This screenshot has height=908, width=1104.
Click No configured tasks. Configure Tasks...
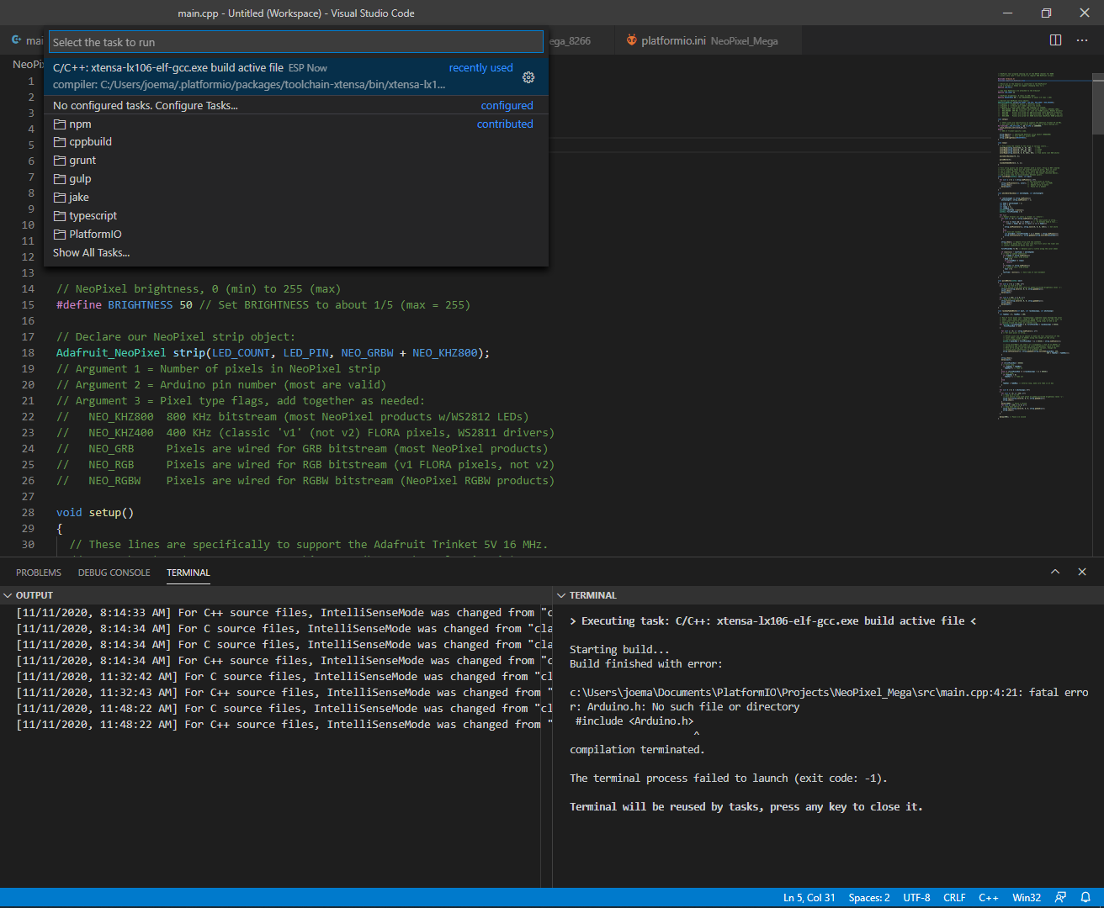296,106
